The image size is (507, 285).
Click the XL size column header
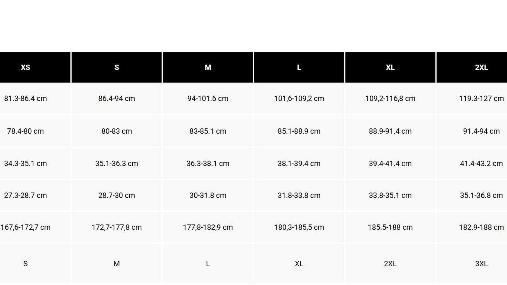(x=390, y=68)
